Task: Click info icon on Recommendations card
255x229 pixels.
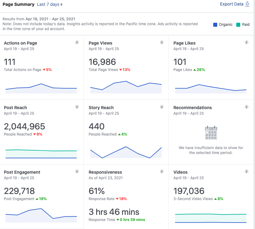Action: coord(246,107)
